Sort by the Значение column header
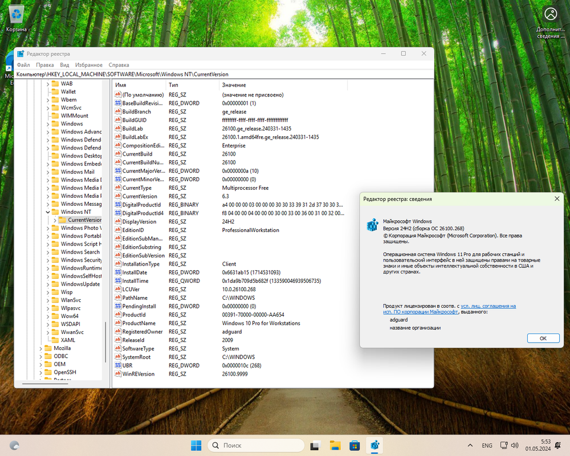 tap(283, 85)
